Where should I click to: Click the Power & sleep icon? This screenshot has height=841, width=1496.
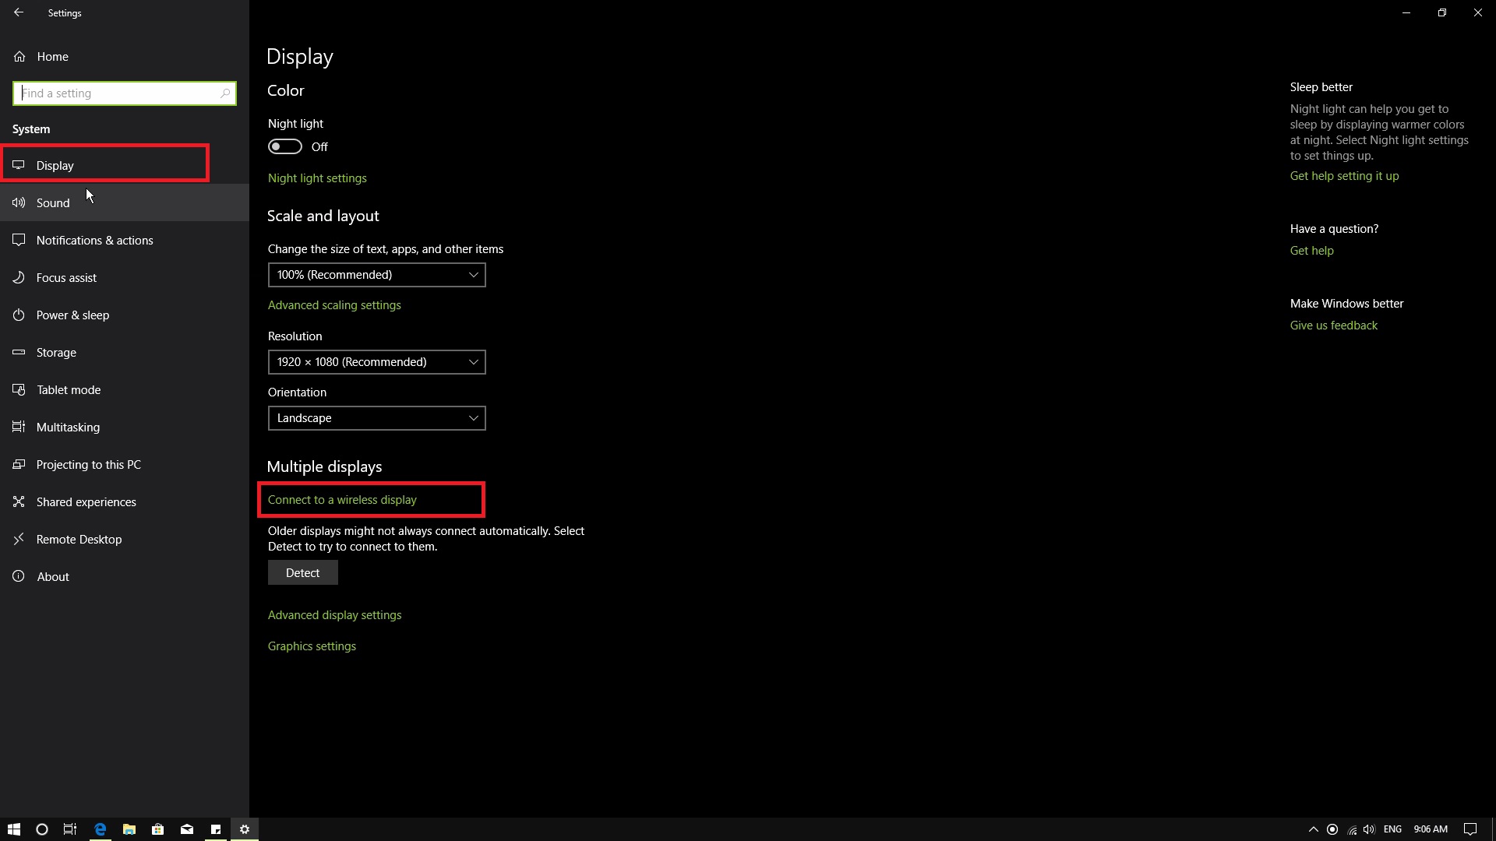coord(19,315)
